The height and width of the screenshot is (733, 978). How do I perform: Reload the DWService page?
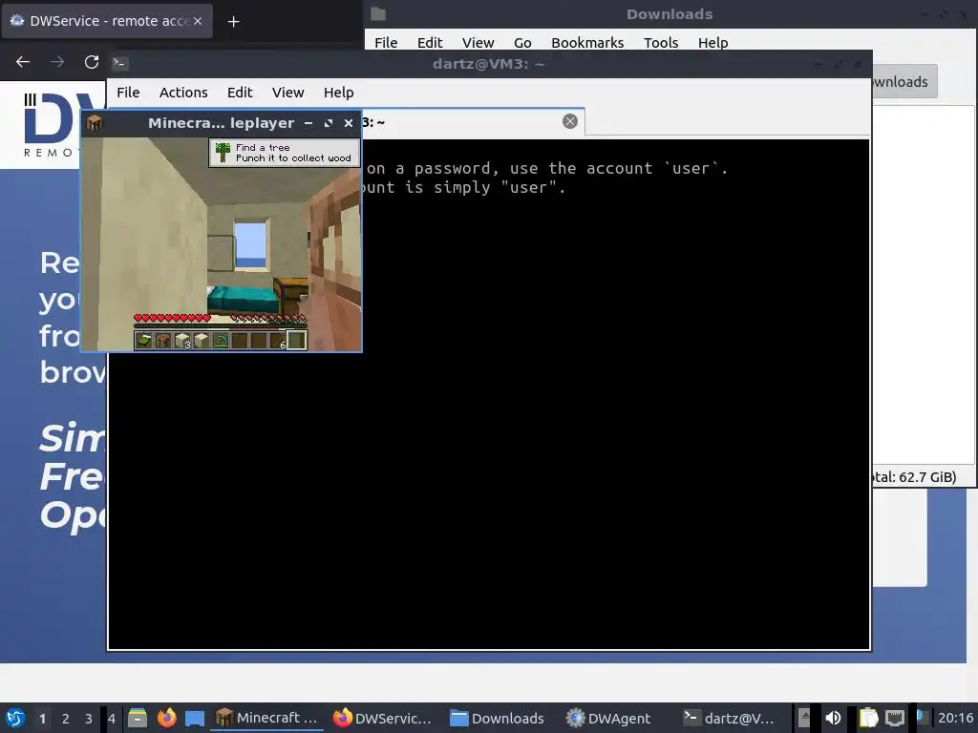pos(92,62)
